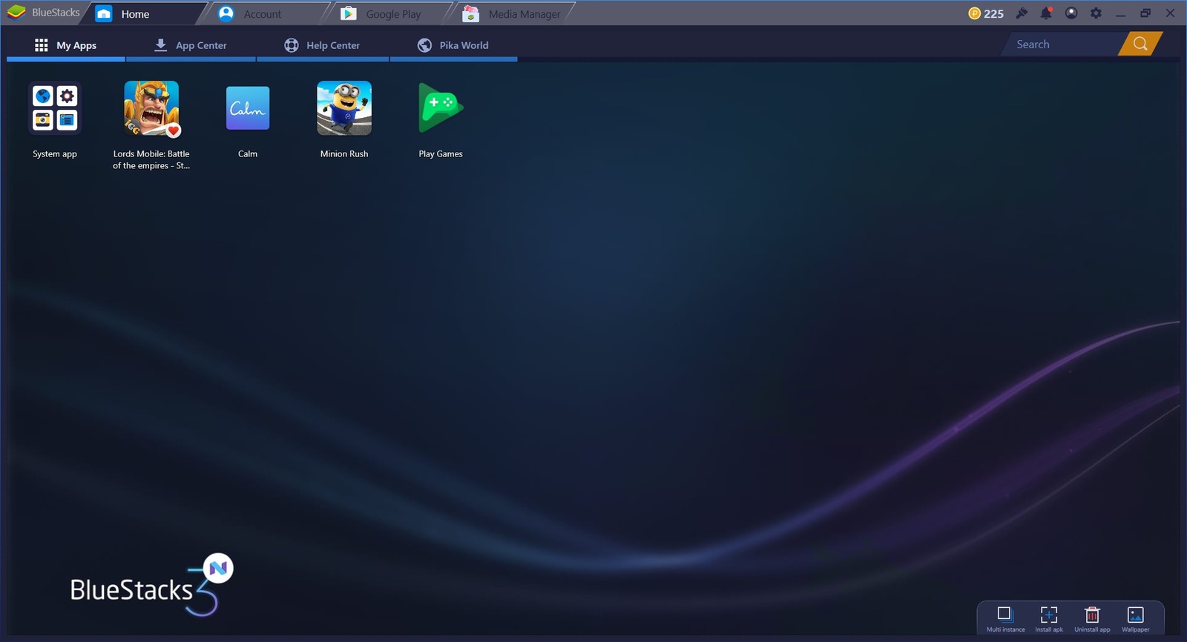Image resolution: width=1187 pixels, height=642 pixels.
Task: Click the round profile icon in title bar
Action: tap(1071, 13)
